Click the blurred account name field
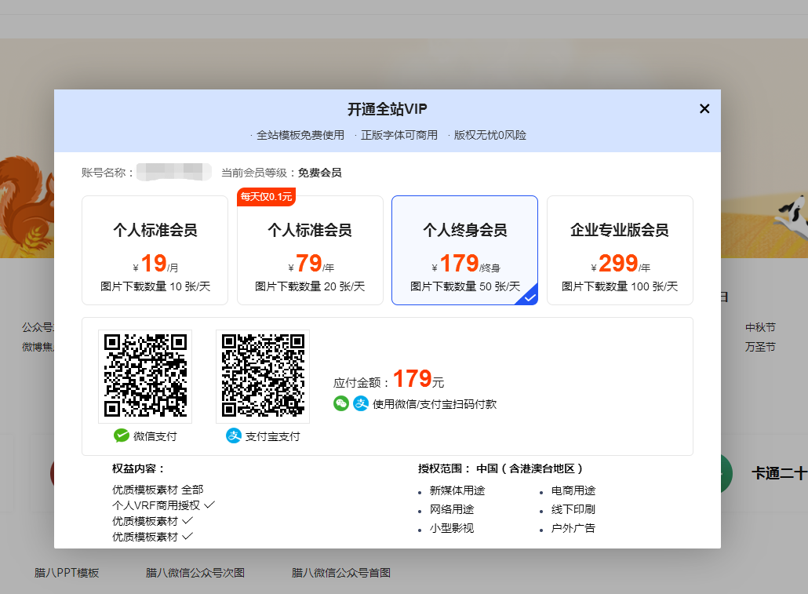The width and height of the screenshot is (808, 594). pos(174,172)
